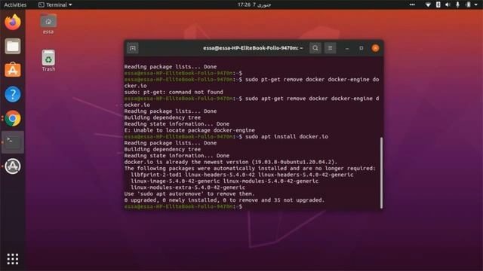483x271 pixels.
Task: Open the Files manager in dock
Action: tap(13, 47)
